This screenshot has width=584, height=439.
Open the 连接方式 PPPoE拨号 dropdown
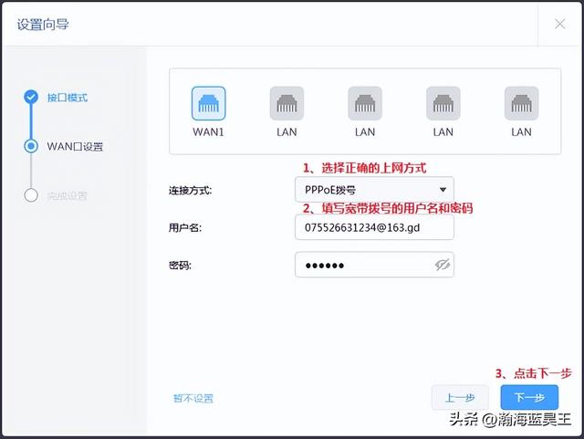(x=374, y=190)
